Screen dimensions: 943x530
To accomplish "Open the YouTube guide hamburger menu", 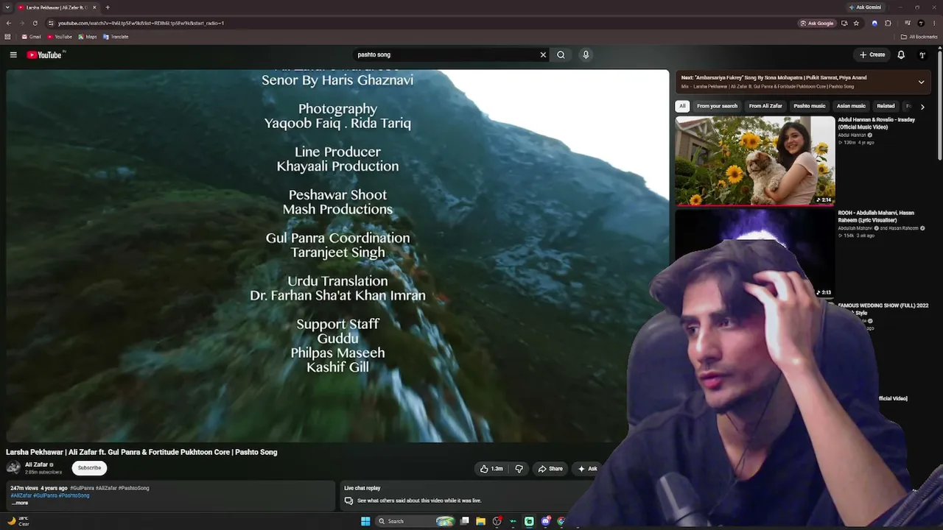I will [13, 54].
